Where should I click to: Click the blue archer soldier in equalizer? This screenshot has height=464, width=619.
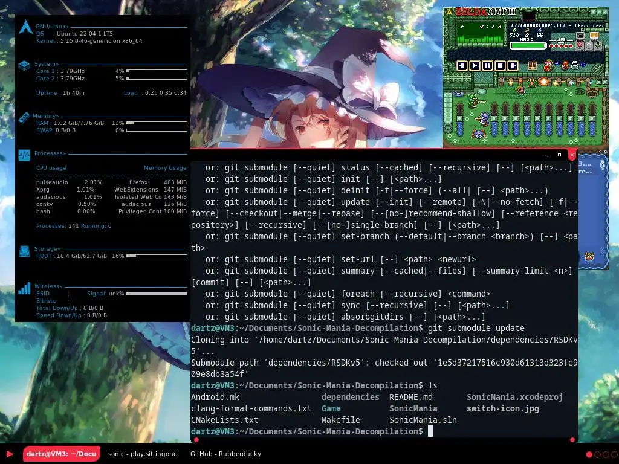[483, 119]
